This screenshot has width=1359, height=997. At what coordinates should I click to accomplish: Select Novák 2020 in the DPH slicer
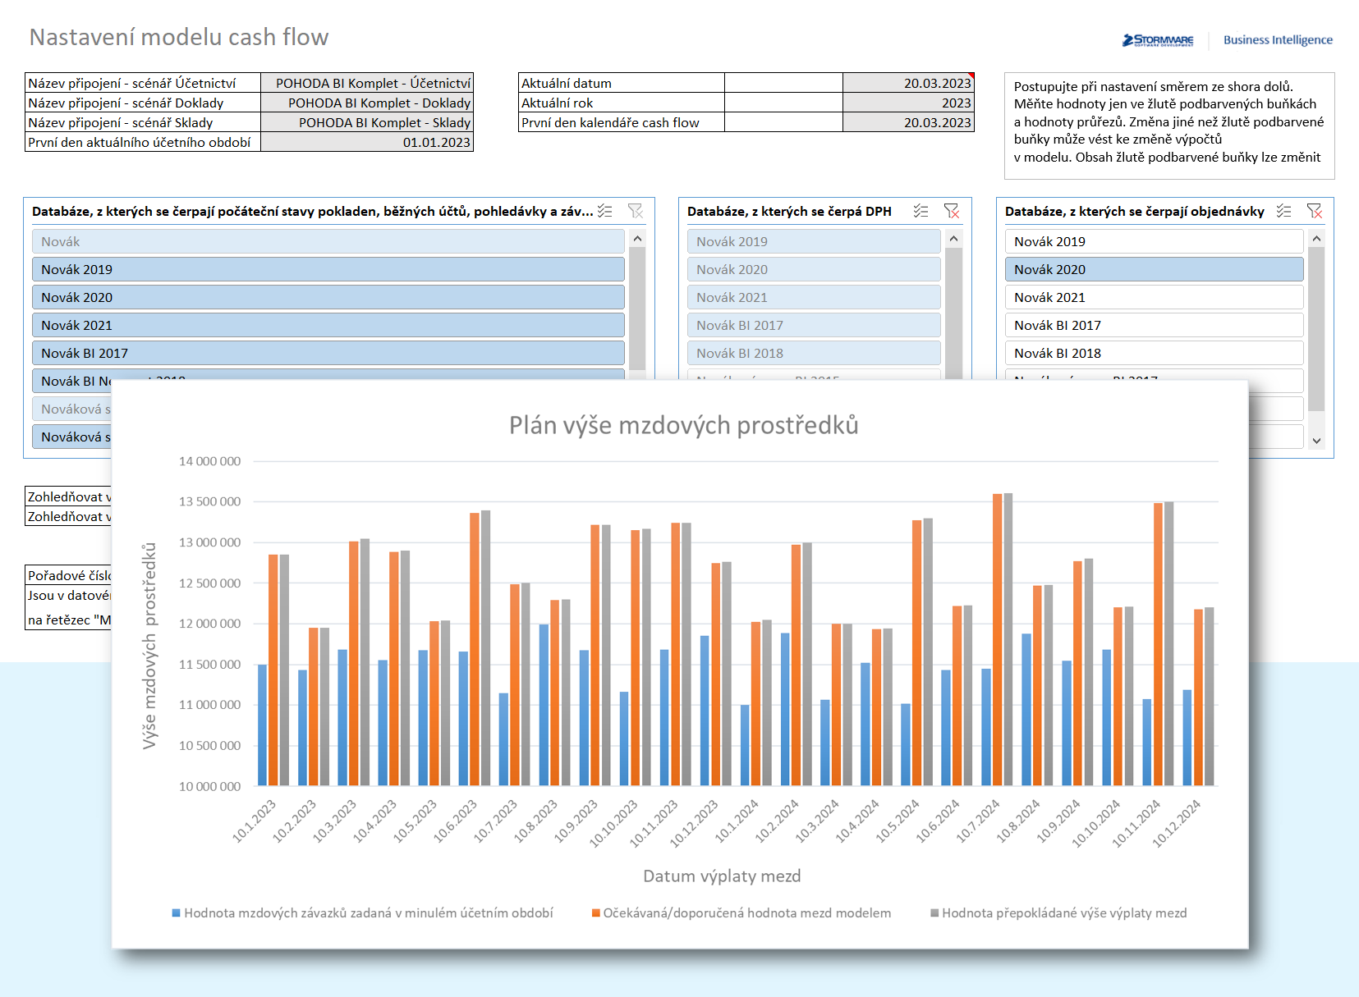point(814,269)
